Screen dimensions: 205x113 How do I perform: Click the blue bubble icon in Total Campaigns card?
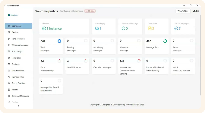176,29
